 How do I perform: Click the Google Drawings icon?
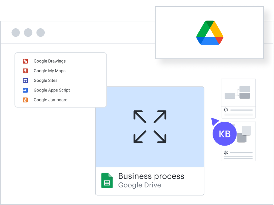(25, 61)
